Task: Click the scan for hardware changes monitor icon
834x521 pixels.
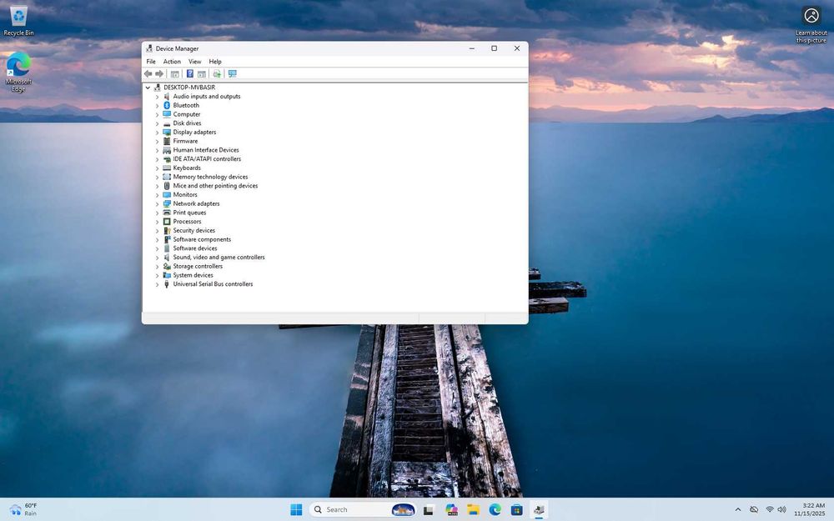Action: pos(233,74)
